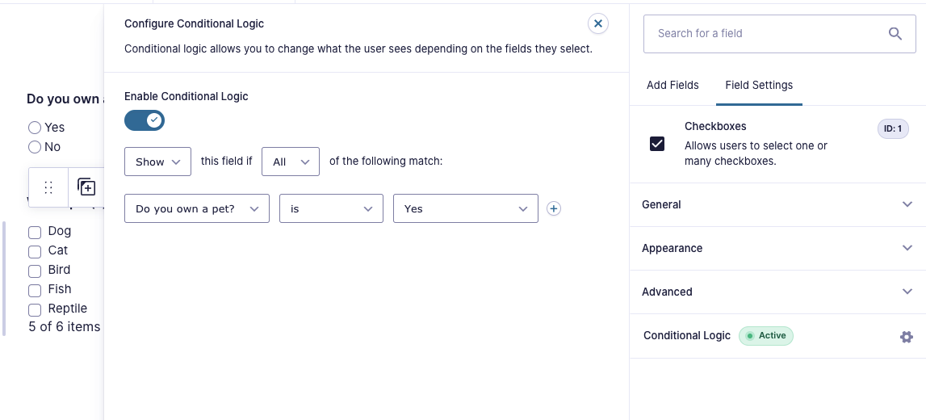This screenshot has height=420, width=926.
Task: Open the Show action dropdown
Action: pos(157,162)
